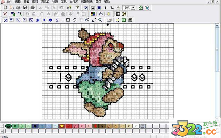The image size is (221, 138).
Task: Click the zoom-to-fit icon with green arrows
Action: click(x=141, y=8)
